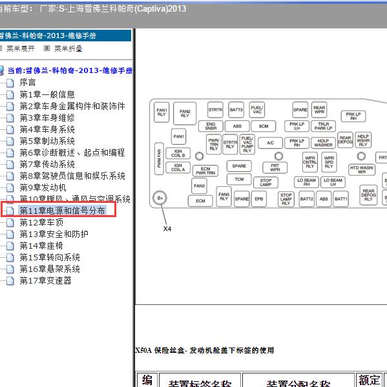This screenshot has height=387, width=387.
Task: Open 第7章传动系统 chapter
Action: click(47, 164)
